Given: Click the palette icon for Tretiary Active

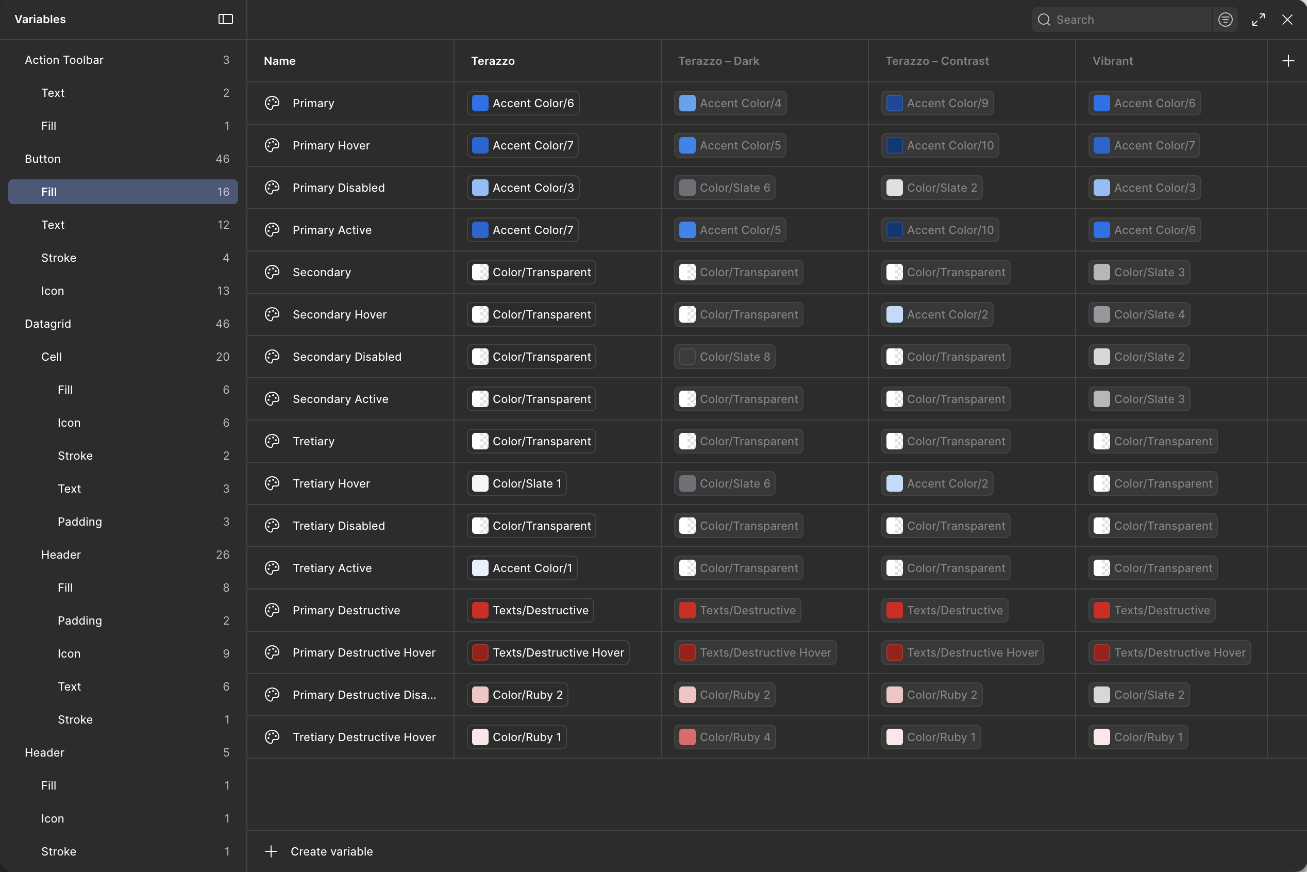Looking at the screenshot, I should [x=272, y=568].
